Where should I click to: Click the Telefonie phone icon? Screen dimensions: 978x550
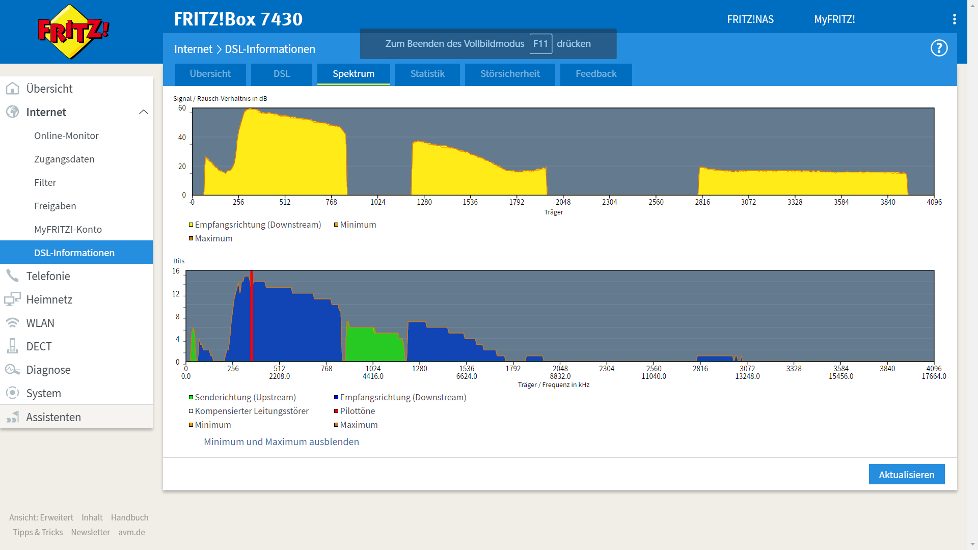coord(12,276)
